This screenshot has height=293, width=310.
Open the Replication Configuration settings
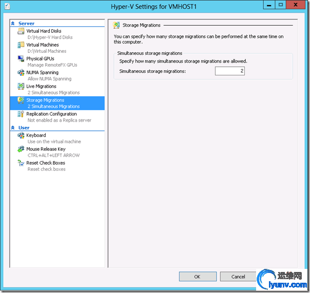[x=57, y=117]
